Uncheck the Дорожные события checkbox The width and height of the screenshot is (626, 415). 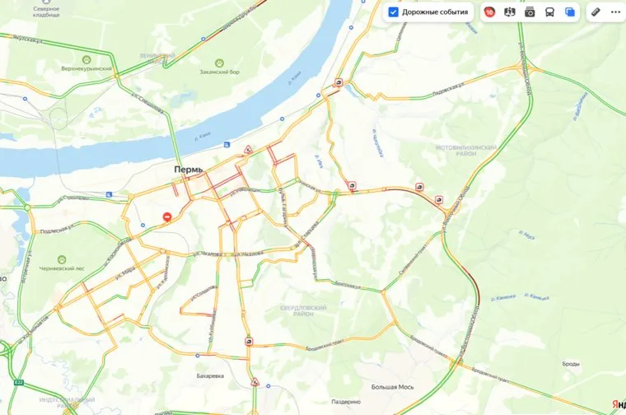tap(393, 12)
